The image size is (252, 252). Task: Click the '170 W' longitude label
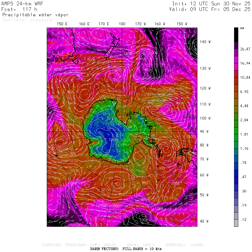click(x=140, y=24)
